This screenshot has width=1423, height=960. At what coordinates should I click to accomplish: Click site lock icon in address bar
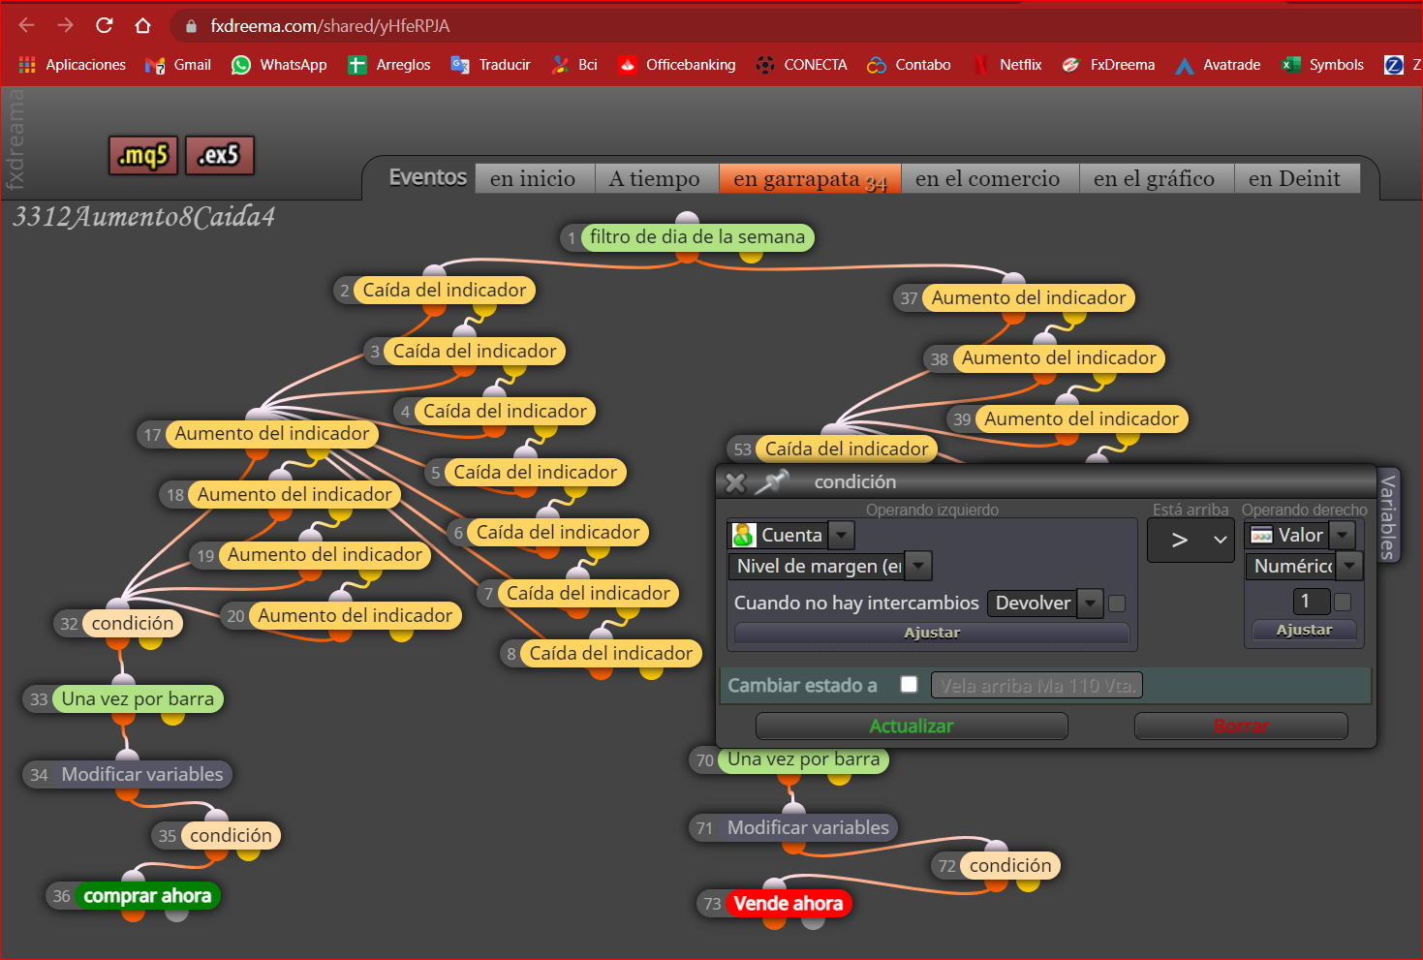pos(191,26)
